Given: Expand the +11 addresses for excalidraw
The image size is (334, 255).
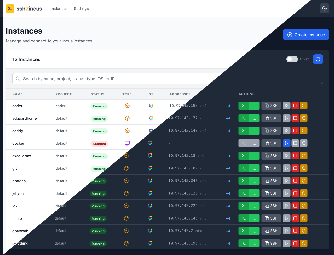Looking at the screenshot, I should (227, 156).
